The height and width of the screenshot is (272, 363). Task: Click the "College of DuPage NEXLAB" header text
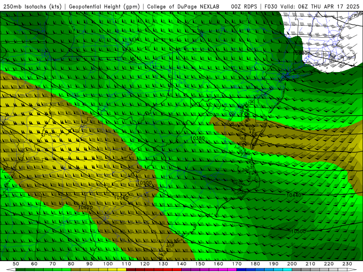click(183, 7)
